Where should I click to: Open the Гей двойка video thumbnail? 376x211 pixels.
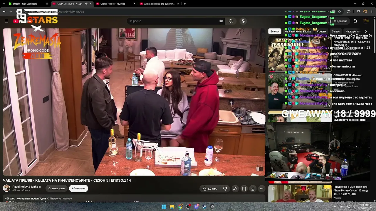click(300, 193)
